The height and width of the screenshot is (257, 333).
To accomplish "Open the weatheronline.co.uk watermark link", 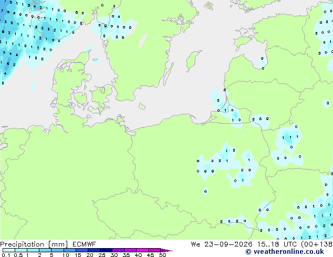I will click(288, 252).
